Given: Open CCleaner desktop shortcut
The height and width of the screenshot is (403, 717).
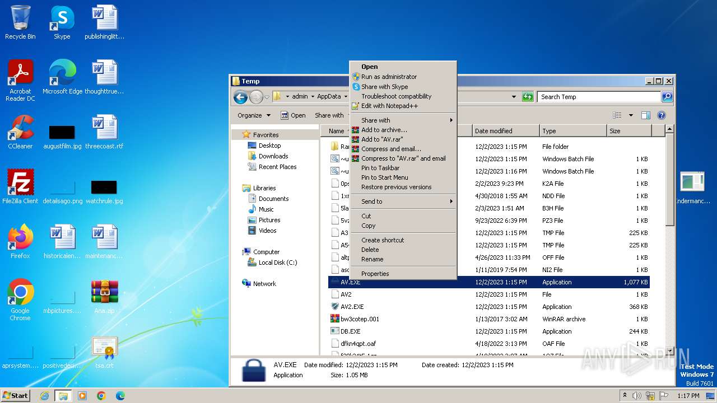Looking at the screenshot, I should pyautogui.click(x=20, y=132).
